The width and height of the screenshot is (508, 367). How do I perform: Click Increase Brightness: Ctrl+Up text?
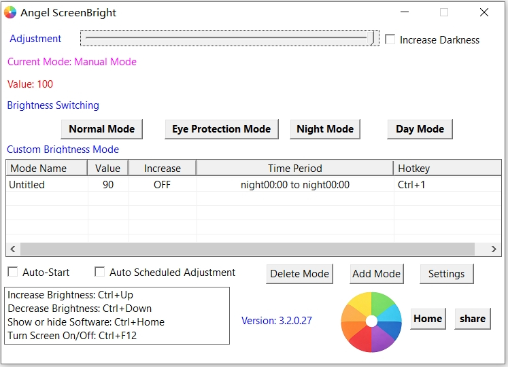[70, 295]
